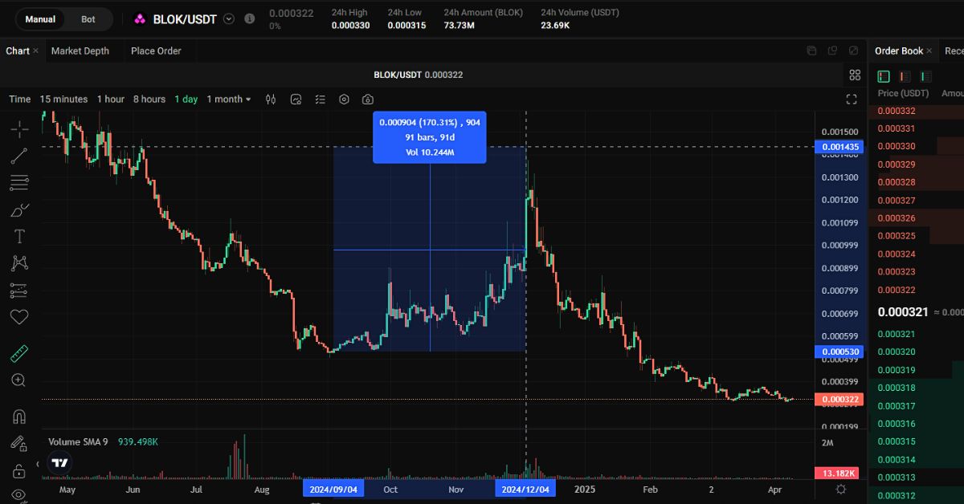
Task: Click the expand panel icon above chart
Action: click(853, 51)
